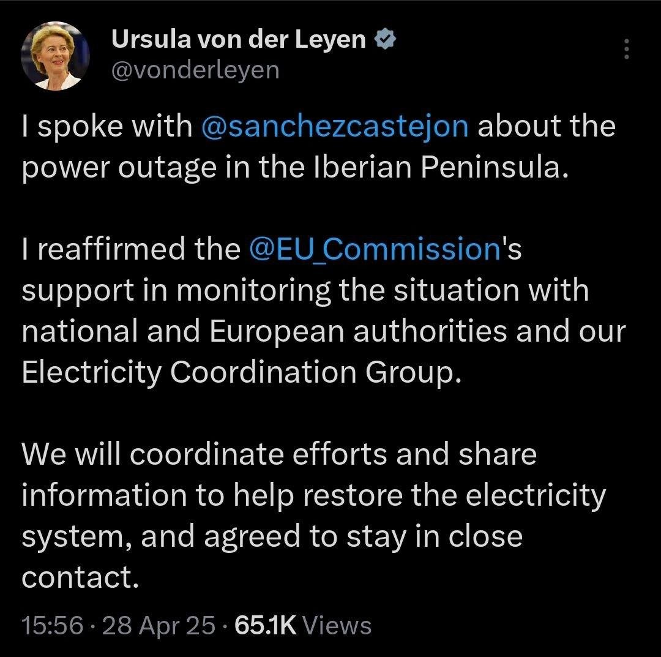Screen dimensions: 661x657
Task: Open the @sanchezcastejon mention link
Action: tap(335, 127)
